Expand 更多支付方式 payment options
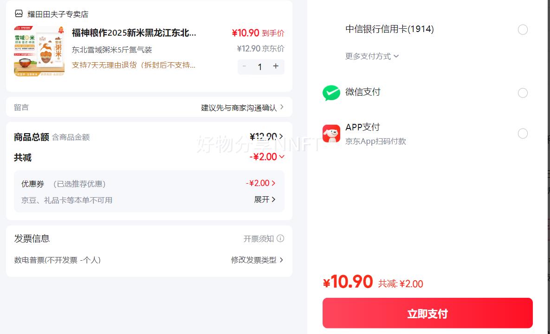This screenshot has height=334, width=550. point(372,56)
